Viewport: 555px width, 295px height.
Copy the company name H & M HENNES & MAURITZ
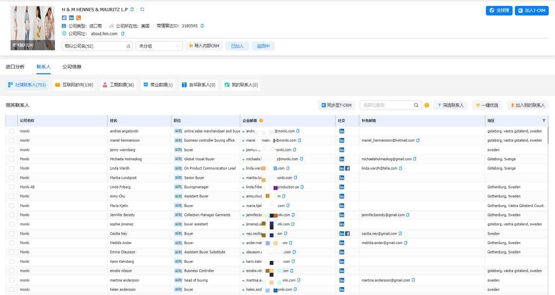[x=132, y=10]
